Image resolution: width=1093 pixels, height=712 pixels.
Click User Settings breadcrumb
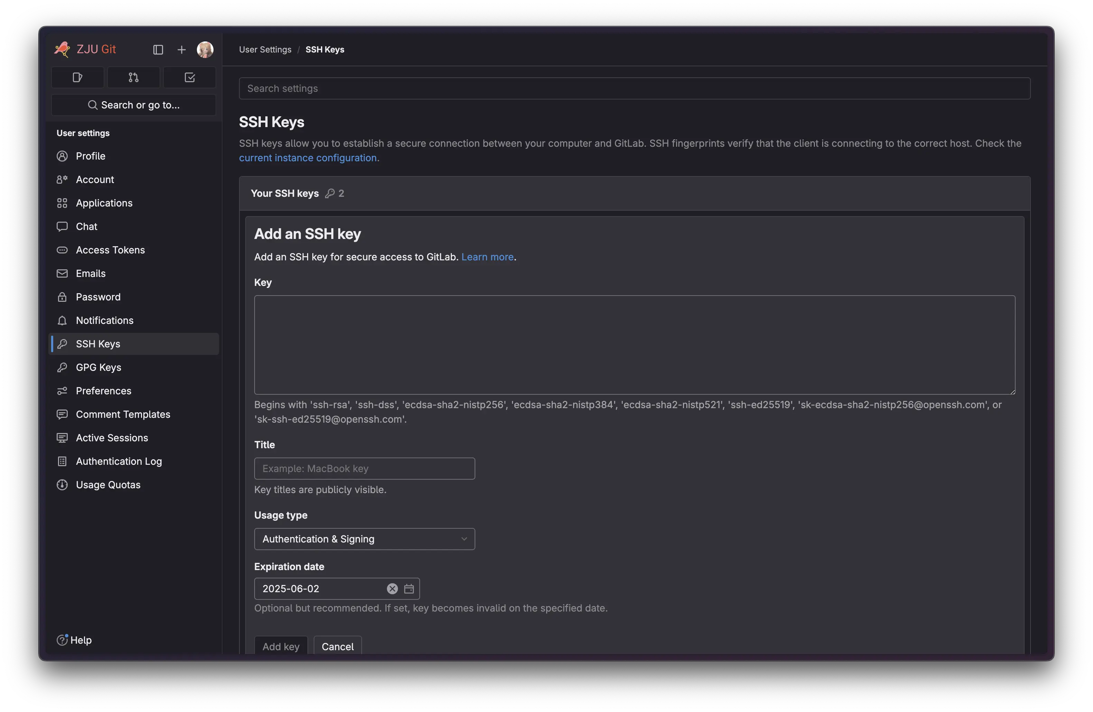(x=265, y=50)
